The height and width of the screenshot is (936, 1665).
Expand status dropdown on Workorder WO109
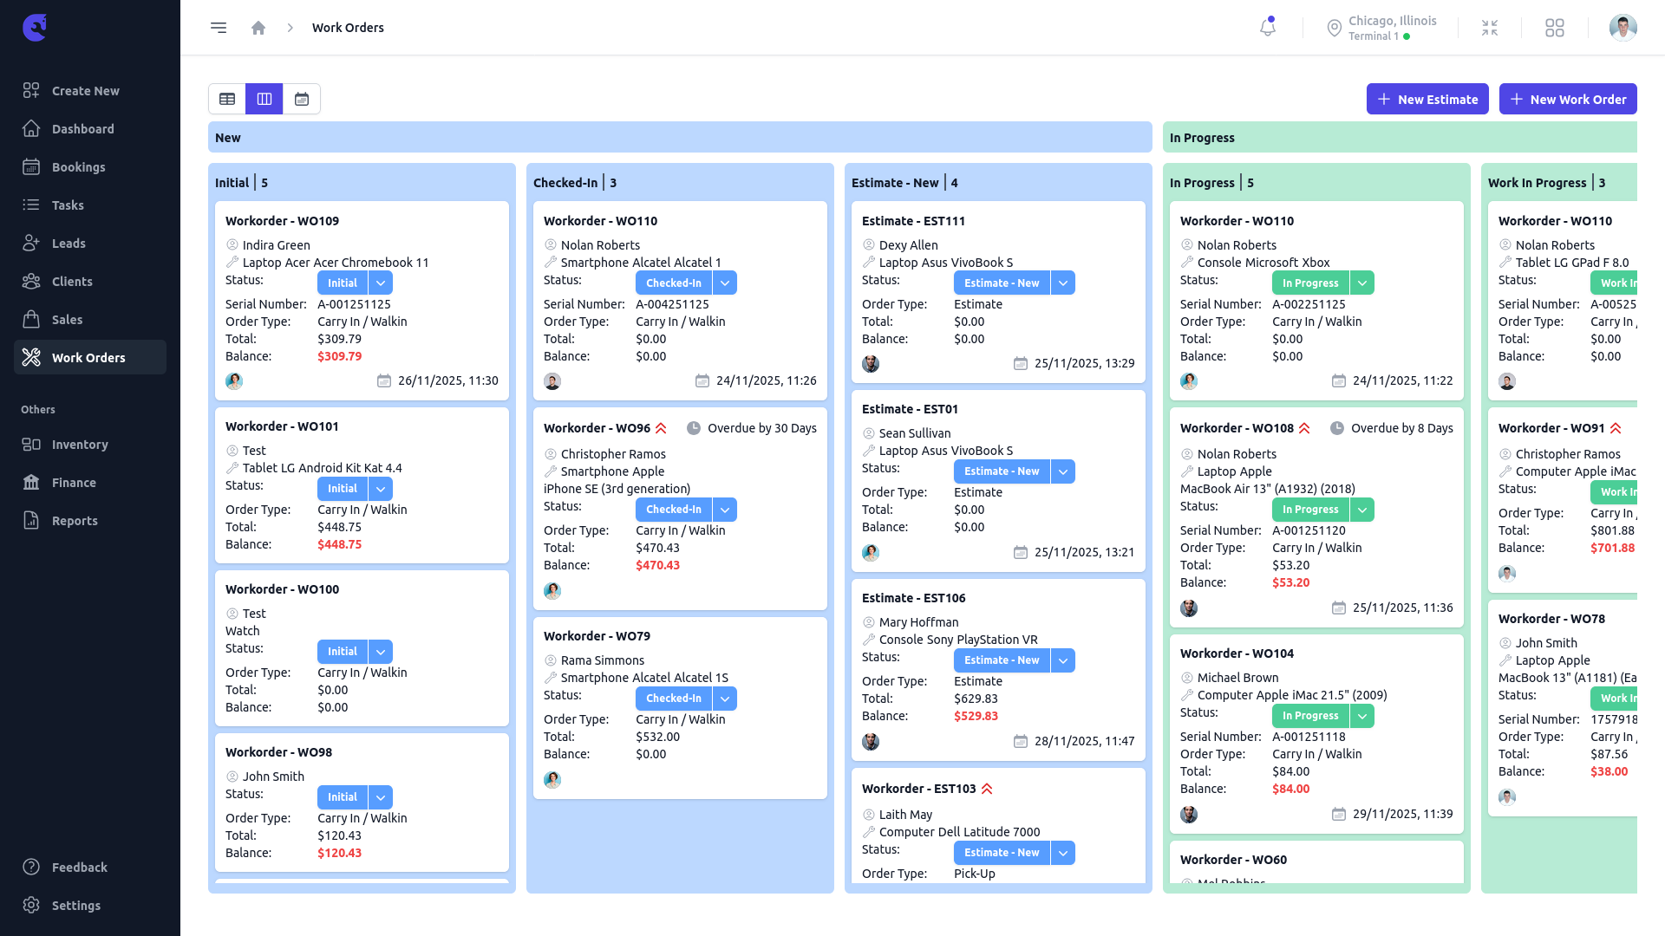tap(381, 283)
